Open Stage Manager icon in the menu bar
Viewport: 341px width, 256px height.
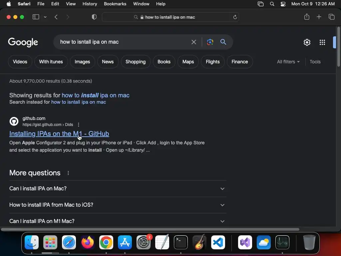point(260,4)
